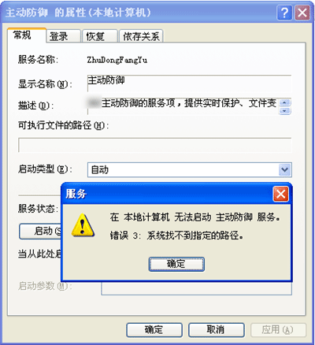Click the 应用 button

pos(278,330)
